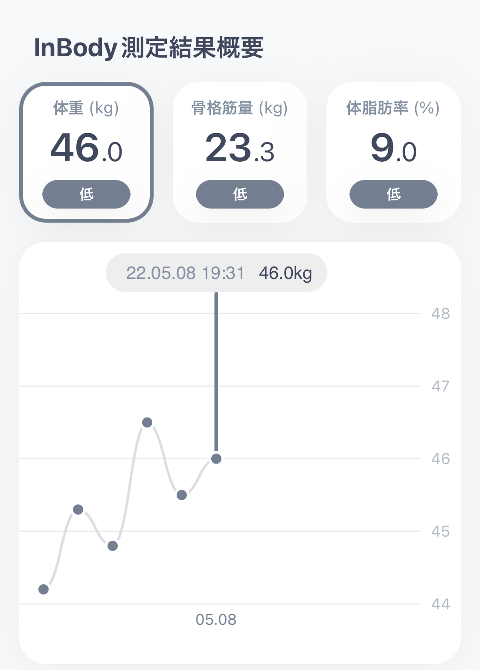The width and height of the screenshot is (480, 670).
Task: Tap the 23.3 skeletal muscle value
Action: pyautogui.click(x=240, y=148)
